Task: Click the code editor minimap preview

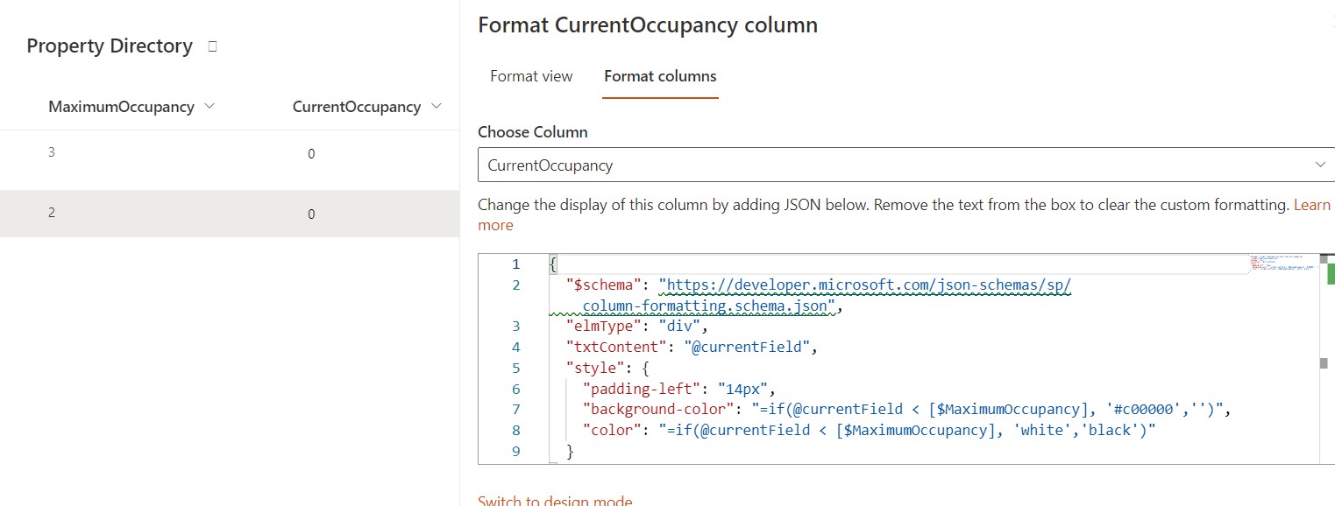Action: 1282,264
